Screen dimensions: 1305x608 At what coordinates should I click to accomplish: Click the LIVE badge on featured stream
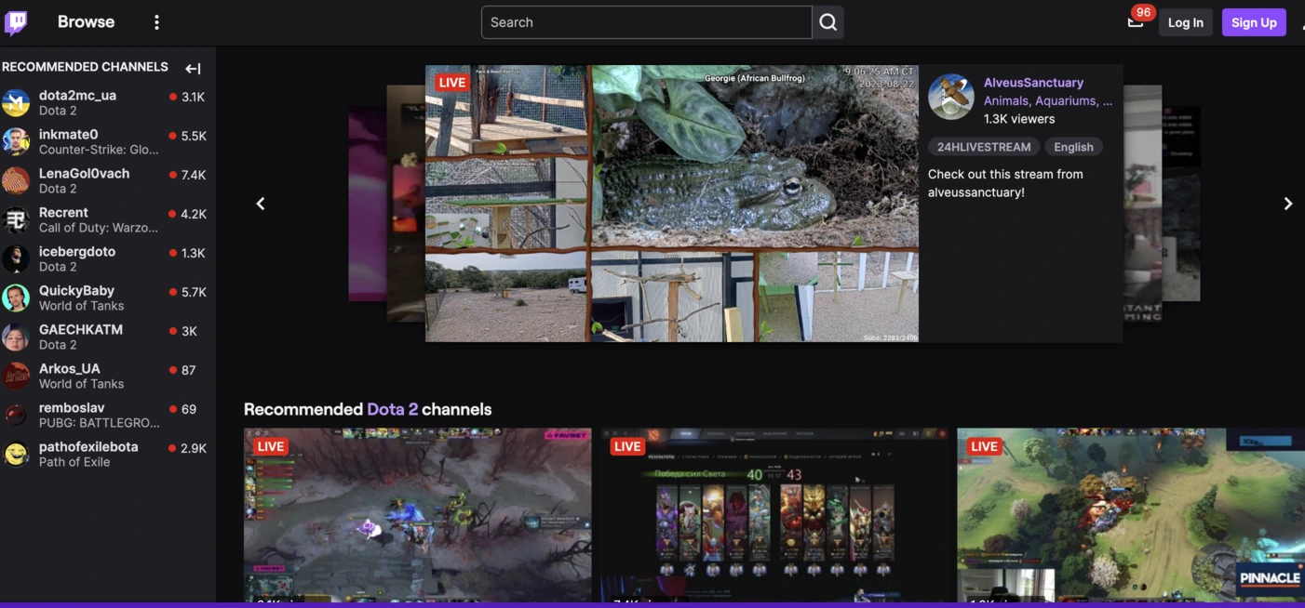click(452, 83)
